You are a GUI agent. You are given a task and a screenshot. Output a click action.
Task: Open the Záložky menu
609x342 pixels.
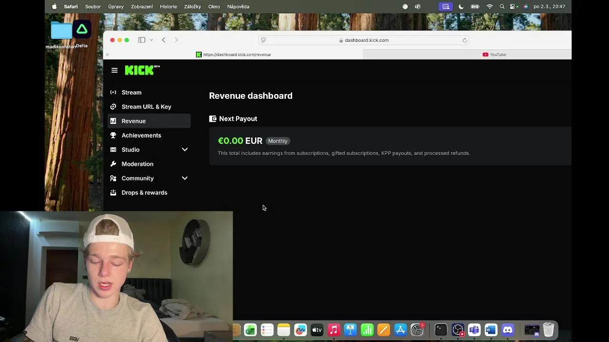(x=193, y=7)
